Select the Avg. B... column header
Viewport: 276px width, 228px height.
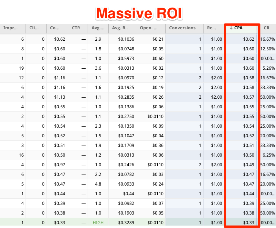click(x=122, y=28)
